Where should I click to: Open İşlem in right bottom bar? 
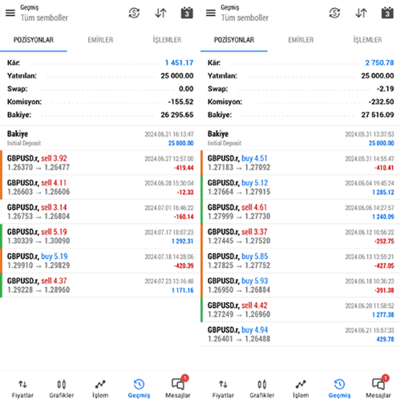[301, 389]
